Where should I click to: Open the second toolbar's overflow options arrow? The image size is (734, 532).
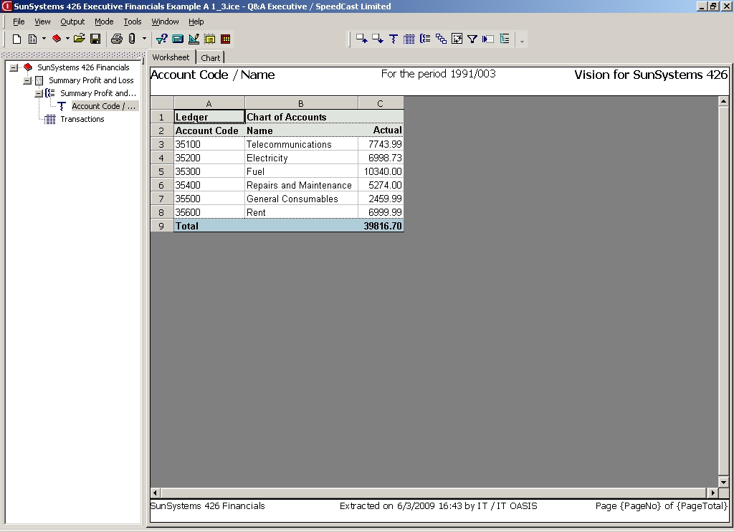(522, 41)
